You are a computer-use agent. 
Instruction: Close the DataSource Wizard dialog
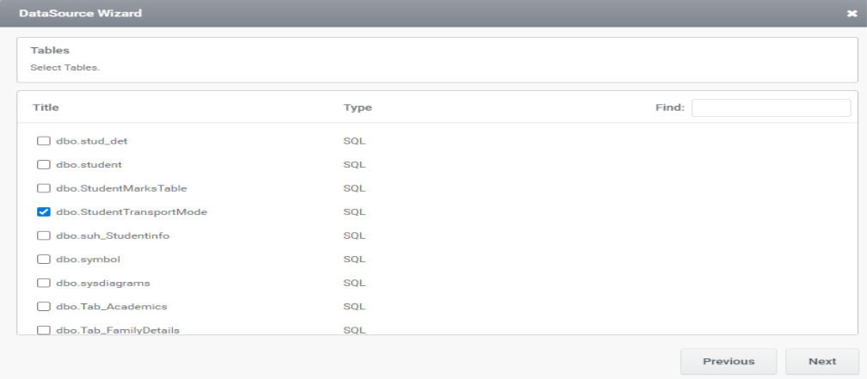tap(852, 14)
